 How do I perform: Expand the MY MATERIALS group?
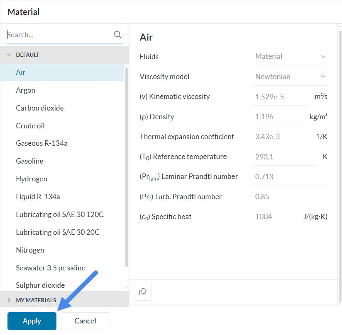pyautogui.click(x=9, y=300)
